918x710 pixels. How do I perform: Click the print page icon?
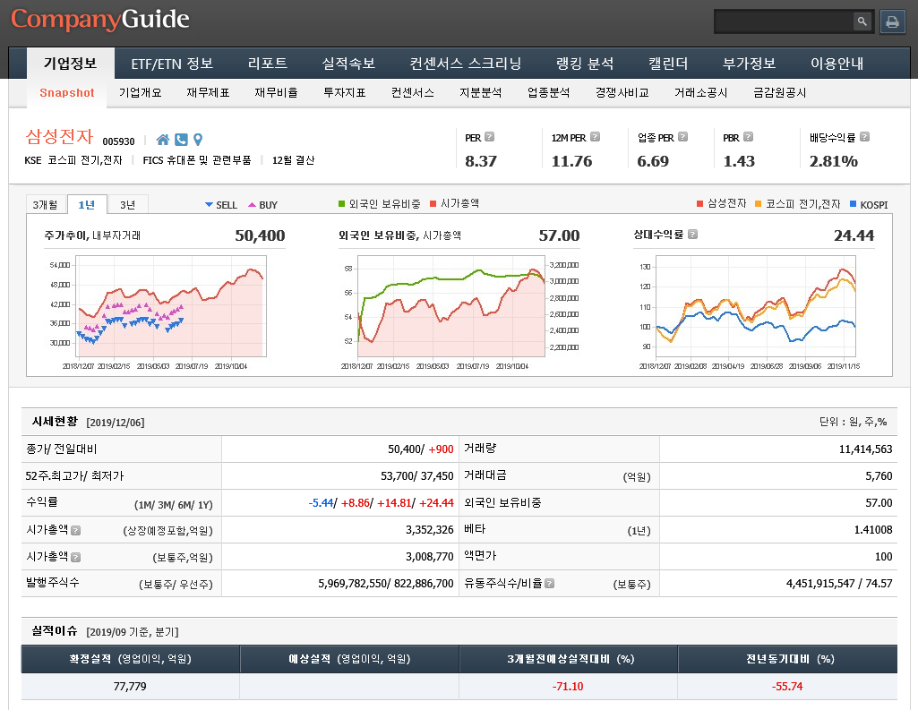(x=892, y=21)
